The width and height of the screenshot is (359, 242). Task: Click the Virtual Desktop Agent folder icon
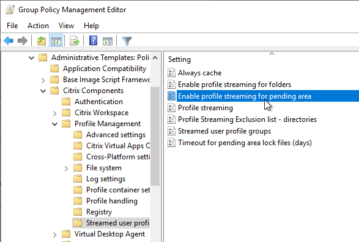(x=66, y=234)
